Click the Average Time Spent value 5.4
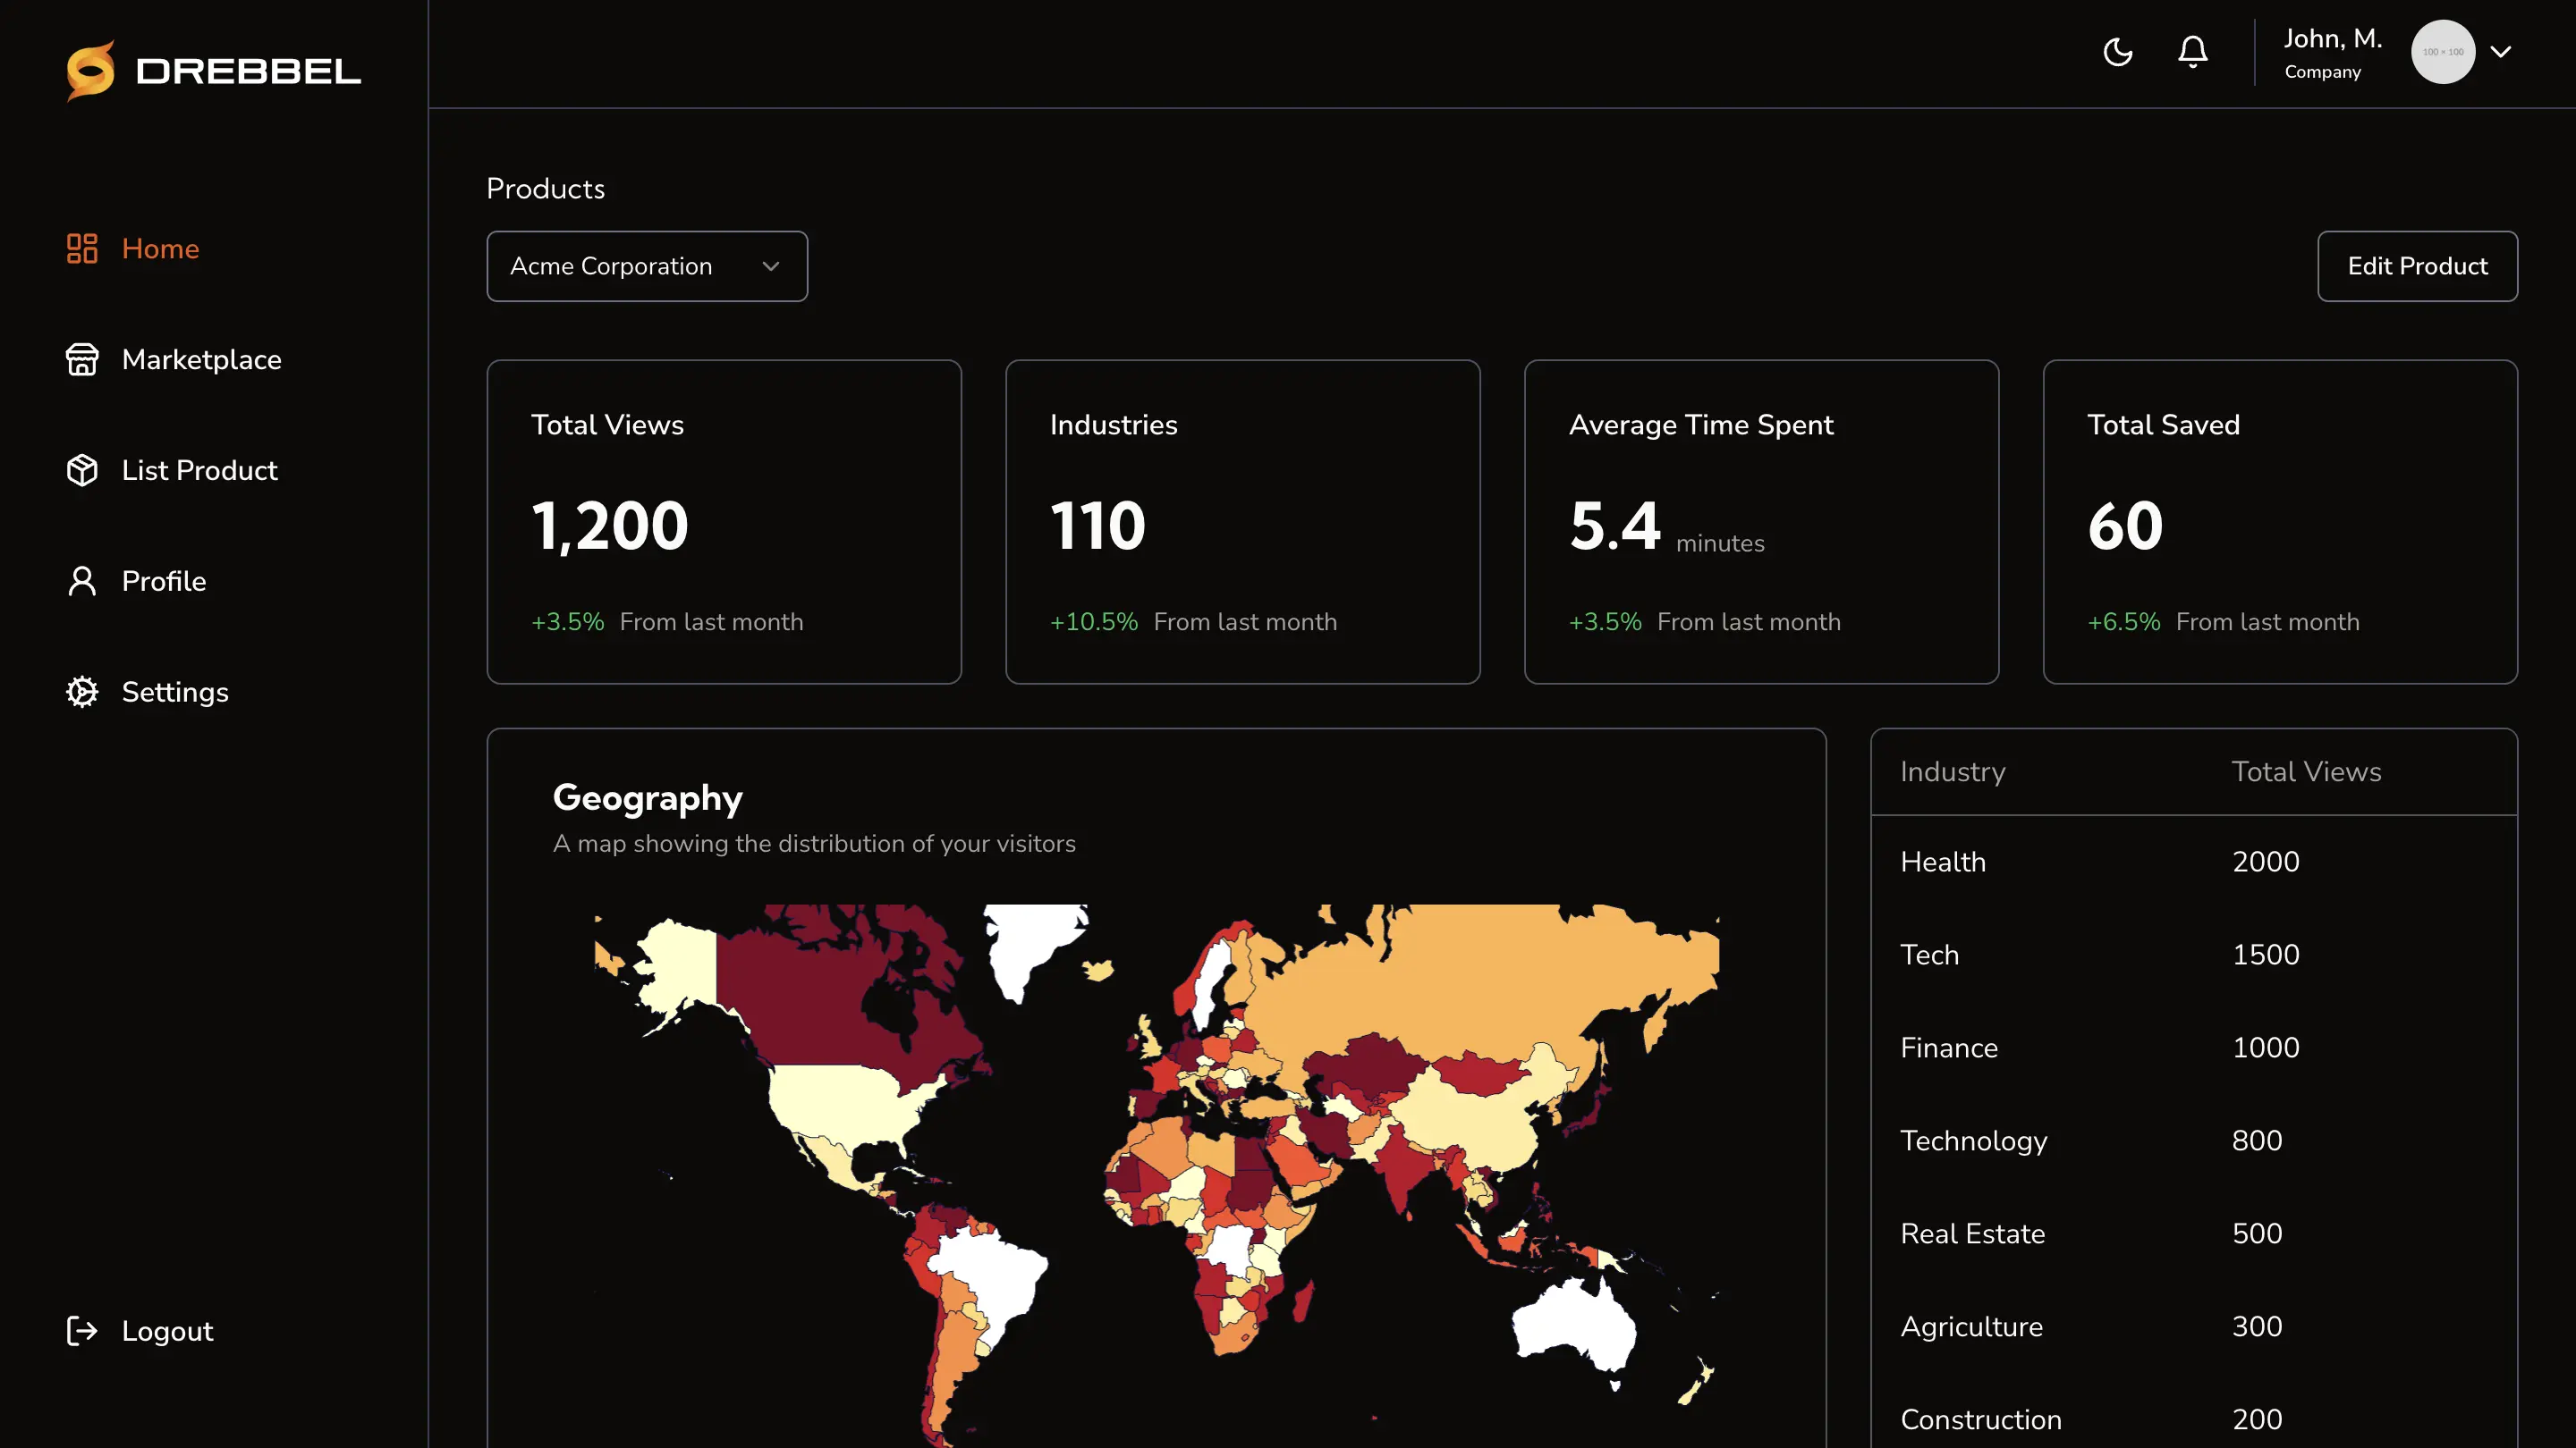This screenshot has height=1448, width=2576. pos(1615,526)
